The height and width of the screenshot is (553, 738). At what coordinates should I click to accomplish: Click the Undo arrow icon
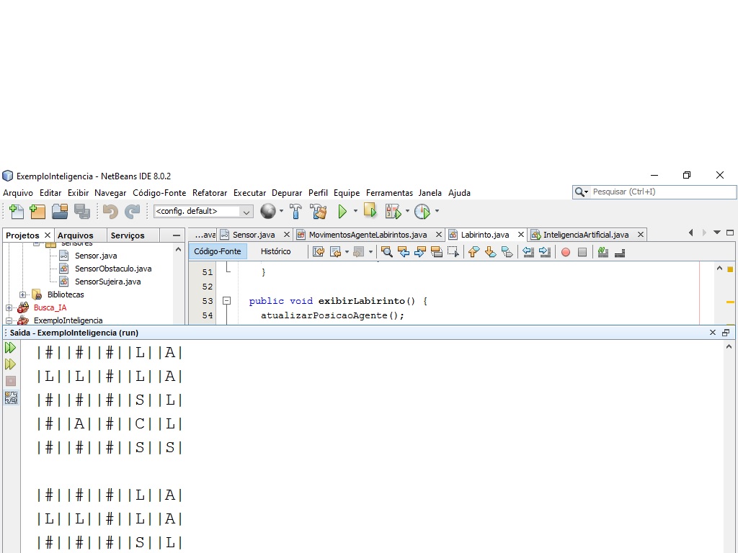click(110, 212)
